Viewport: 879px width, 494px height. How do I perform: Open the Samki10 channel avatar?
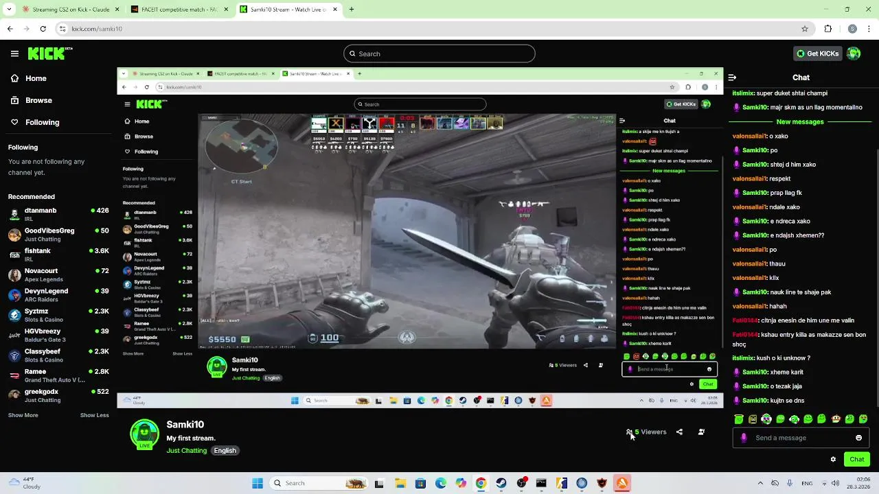click(144, 434)
